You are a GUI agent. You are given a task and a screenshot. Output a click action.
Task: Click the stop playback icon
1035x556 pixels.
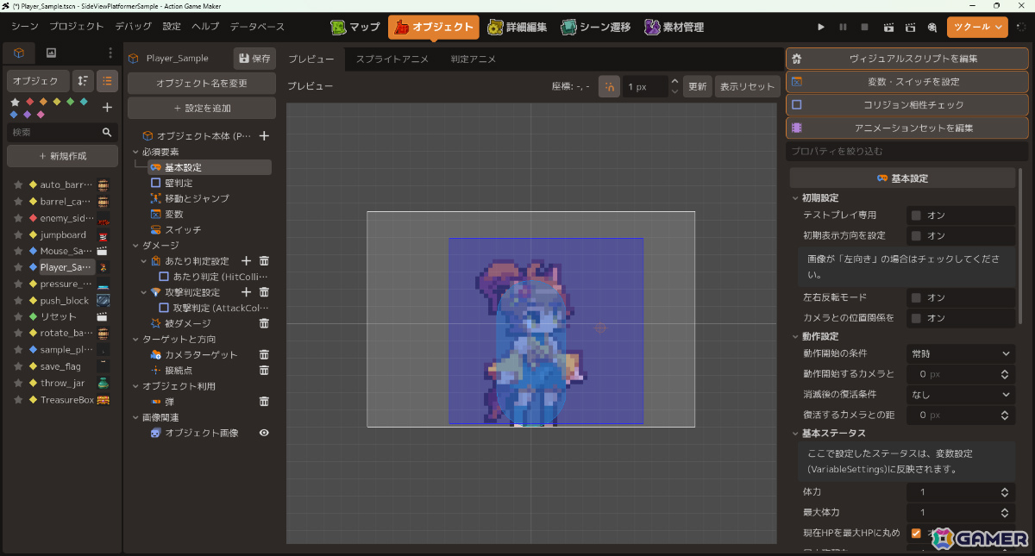865,27
